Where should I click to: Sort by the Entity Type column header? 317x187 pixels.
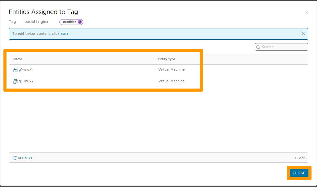pos(167,59)
